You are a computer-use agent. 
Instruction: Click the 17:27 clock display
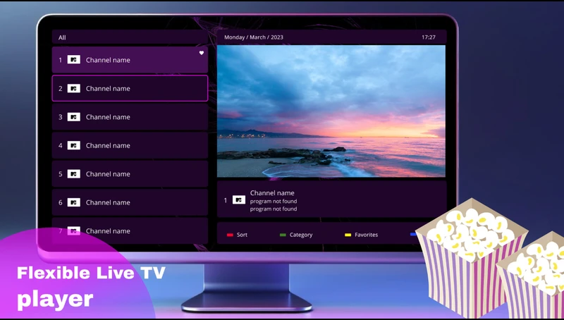429,37
